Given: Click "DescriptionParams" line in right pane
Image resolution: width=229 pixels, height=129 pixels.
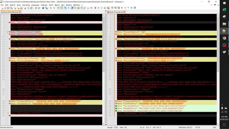Looking at the screenshot, I should (167, 58).
